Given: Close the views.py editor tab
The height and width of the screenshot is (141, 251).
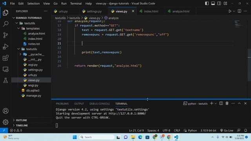Looking at the screenshot, I should 133,11.
